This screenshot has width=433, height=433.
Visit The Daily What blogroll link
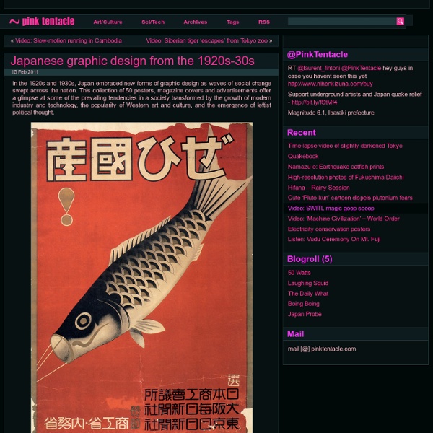pyautogui.click(x=308, y=294)
